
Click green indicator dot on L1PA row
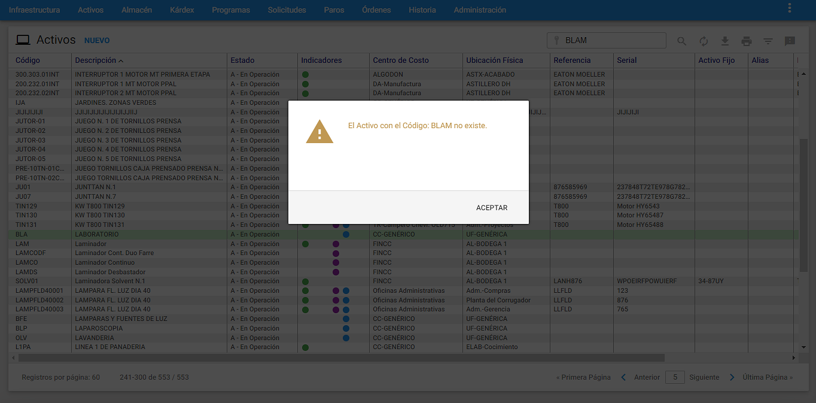tap(306, 347)
